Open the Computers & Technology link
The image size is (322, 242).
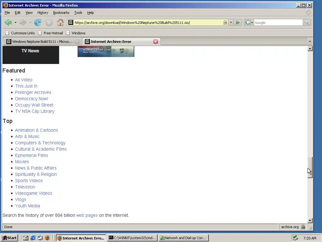pyautogui.click(x=40, y=143)
